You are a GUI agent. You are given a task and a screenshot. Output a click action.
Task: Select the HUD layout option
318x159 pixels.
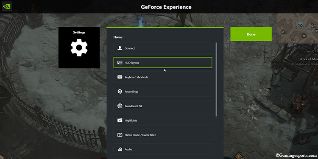click(x=163, y=63)
